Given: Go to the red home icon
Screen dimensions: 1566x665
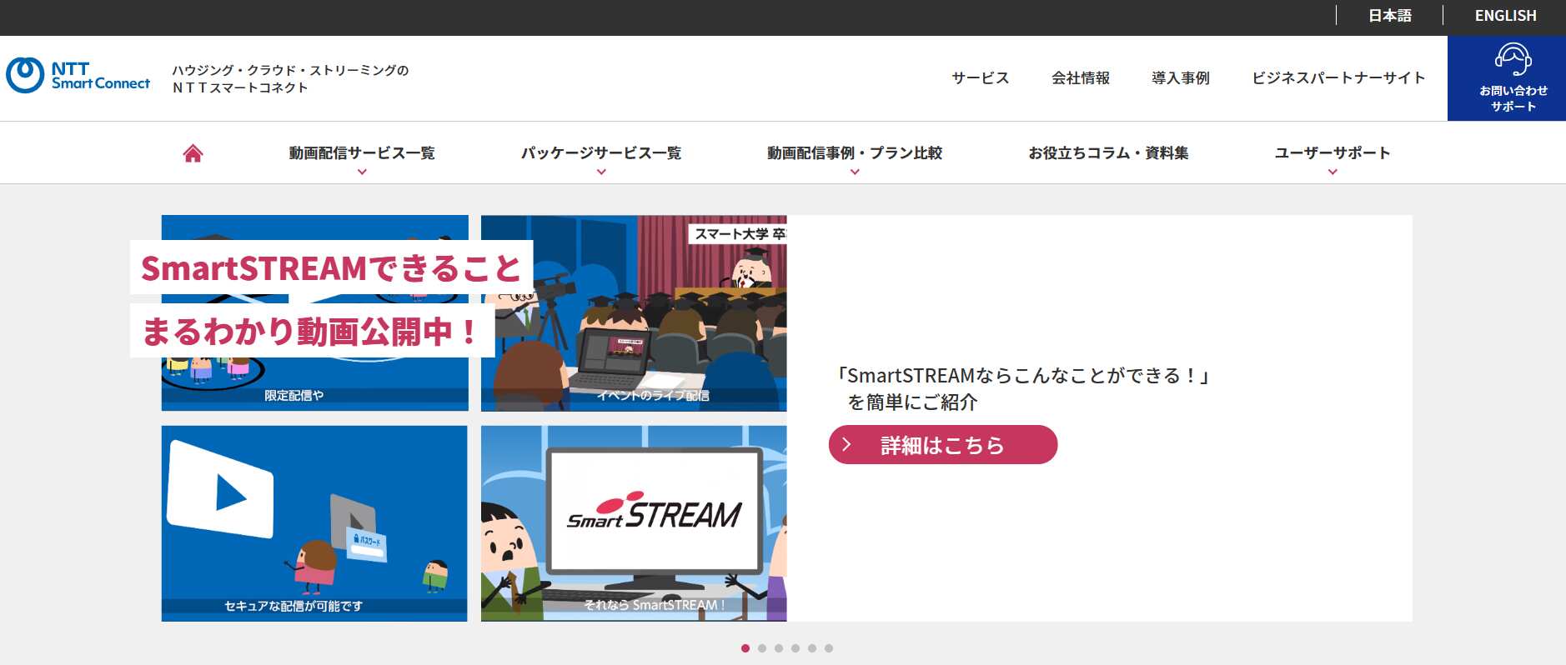Looking at the screenshot, I should coord(193,152).
